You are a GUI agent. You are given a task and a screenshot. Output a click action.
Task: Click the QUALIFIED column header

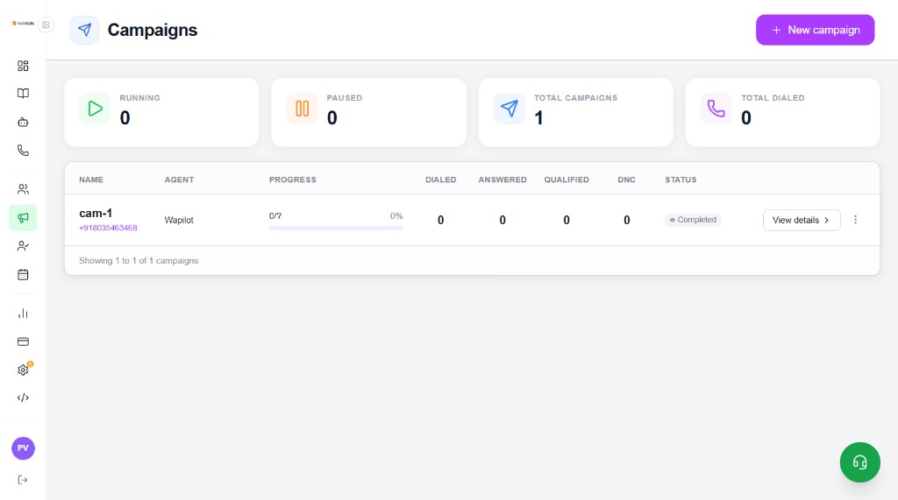(567, 180)
